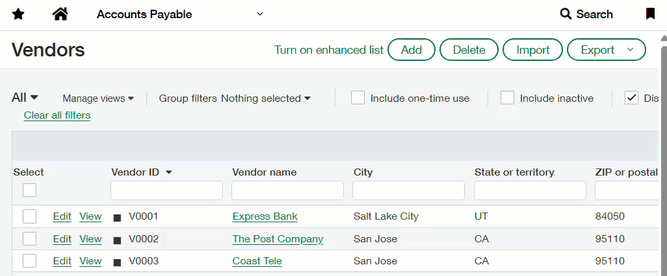Screen dimensions: 667x276
Task: Check the Select all header checkbox
Action: point(30,190)
